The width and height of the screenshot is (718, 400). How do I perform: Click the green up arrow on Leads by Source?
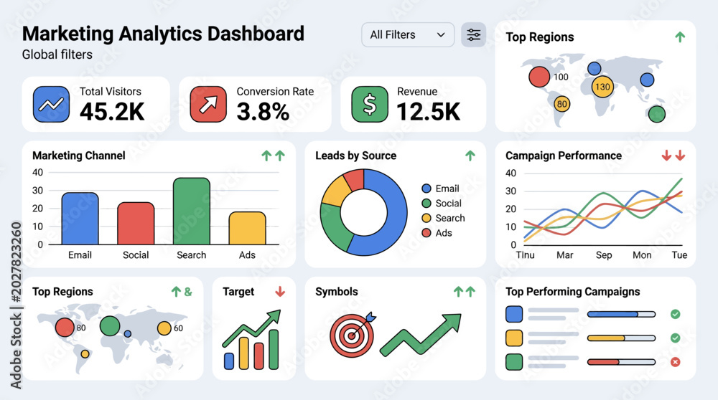[470, 156]
